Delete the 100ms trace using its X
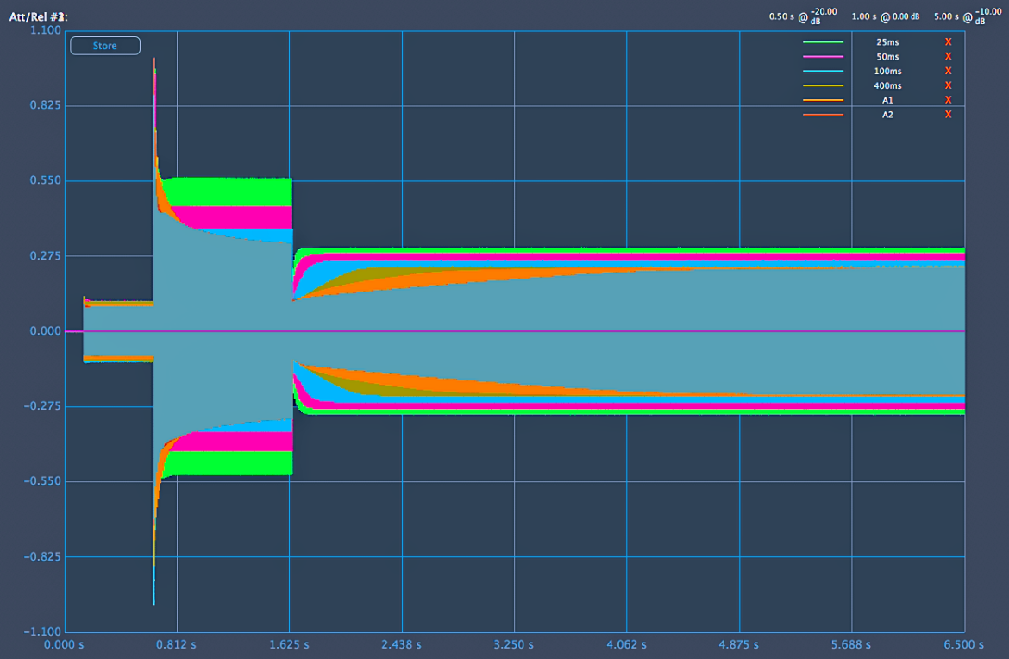 coord(948,71)
